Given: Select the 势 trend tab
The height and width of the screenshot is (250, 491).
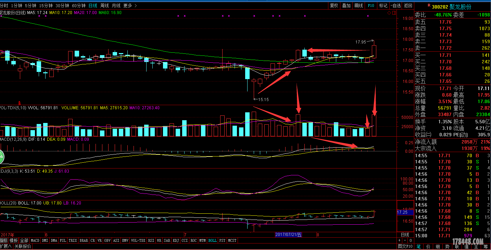Looking at the screenshot, I should point(447,247).
